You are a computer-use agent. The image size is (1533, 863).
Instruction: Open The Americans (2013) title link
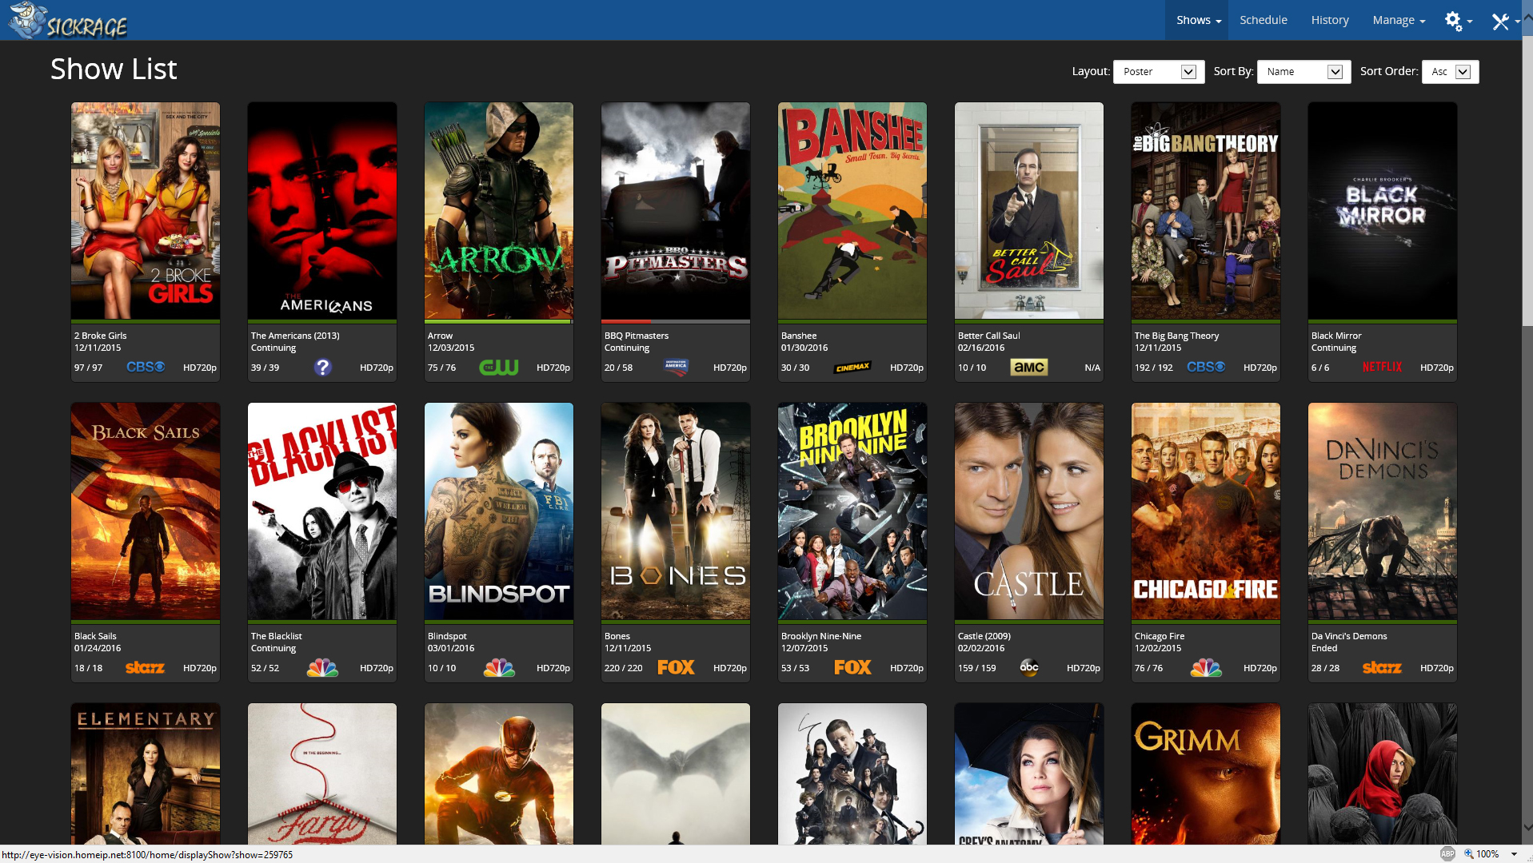(295, 336)
